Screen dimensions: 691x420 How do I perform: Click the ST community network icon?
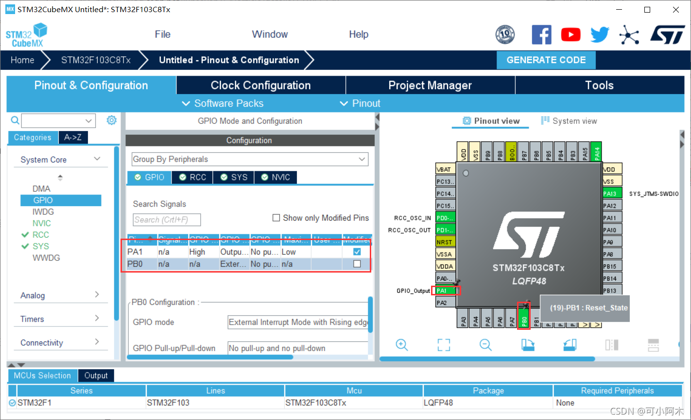[x=629, y=34]
